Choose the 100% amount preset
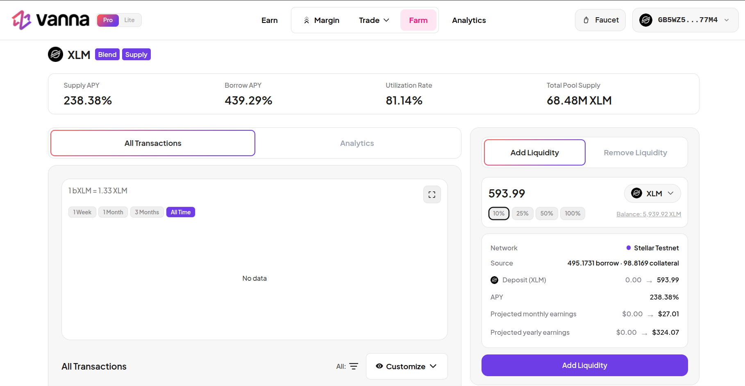745x386 pixels. [572, 213]
